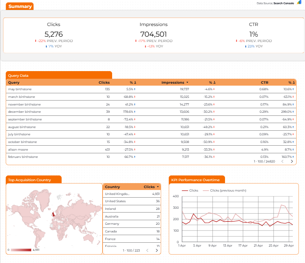Go to next page of Query Data table

pos(292,161)
